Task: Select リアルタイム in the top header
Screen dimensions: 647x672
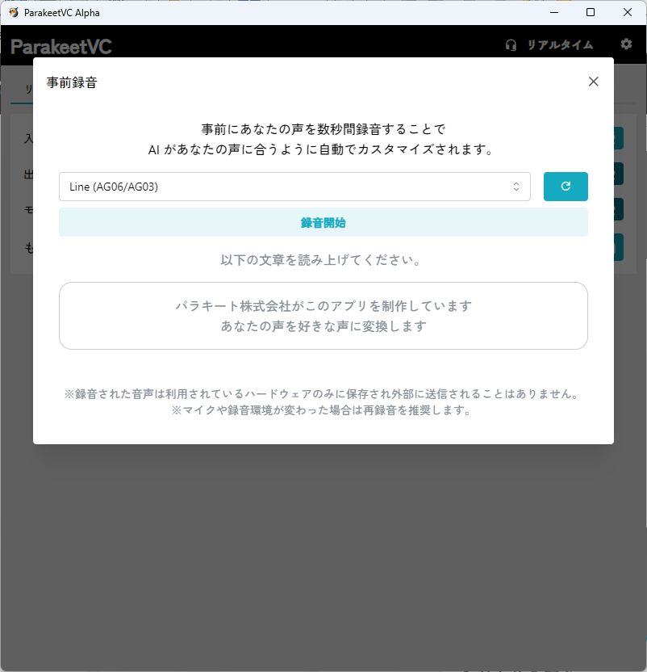Action: click(x=559, y=45)
